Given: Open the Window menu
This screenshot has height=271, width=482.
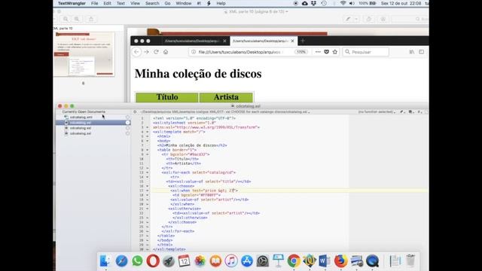Looking at the screenshot, I should pyautogui.click(x=184, y=3).
